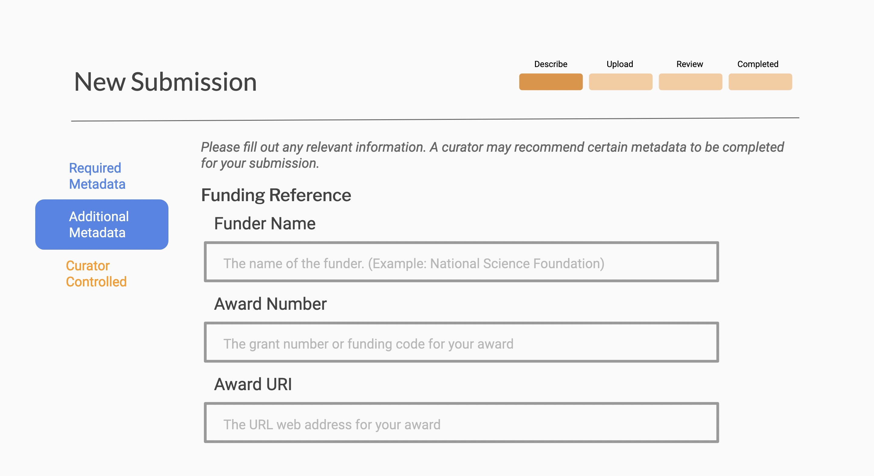Click the Funding Reference heading
Image resolution: width=874 pixels, height=476 pixels.
click(276, 195)
